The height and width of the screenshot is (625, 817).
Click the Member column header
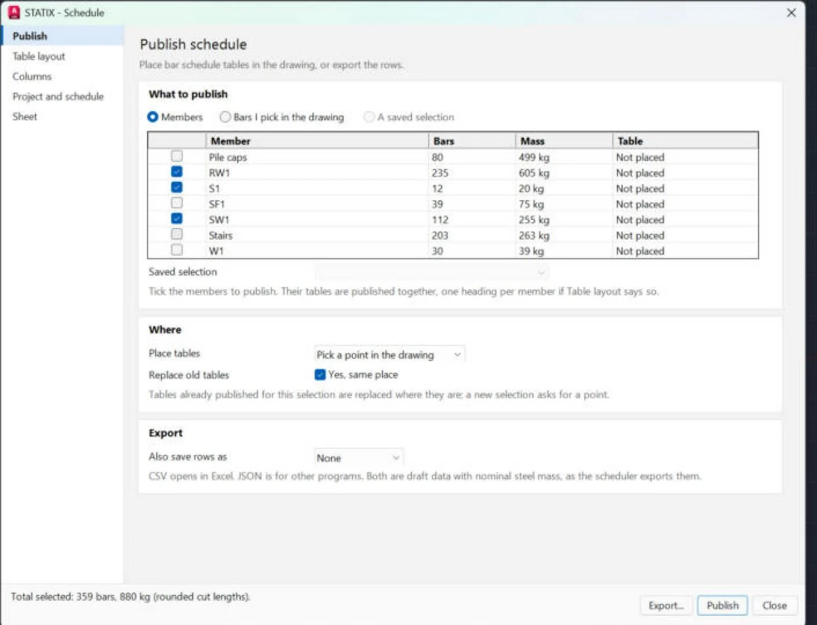[x=317, y=140]
